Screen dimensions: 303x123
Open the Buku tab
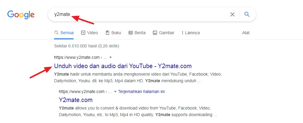[114, 33]
